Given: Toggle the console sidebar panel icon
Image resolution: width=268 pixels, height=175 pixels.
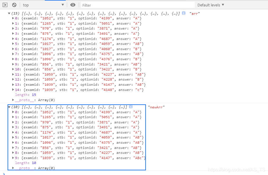Looking at the screenshot, I should [5, 5].
